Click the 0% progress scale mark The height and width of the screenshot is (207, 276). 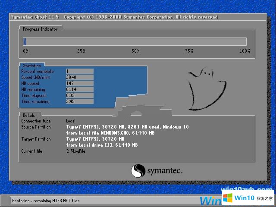(26, 51)
